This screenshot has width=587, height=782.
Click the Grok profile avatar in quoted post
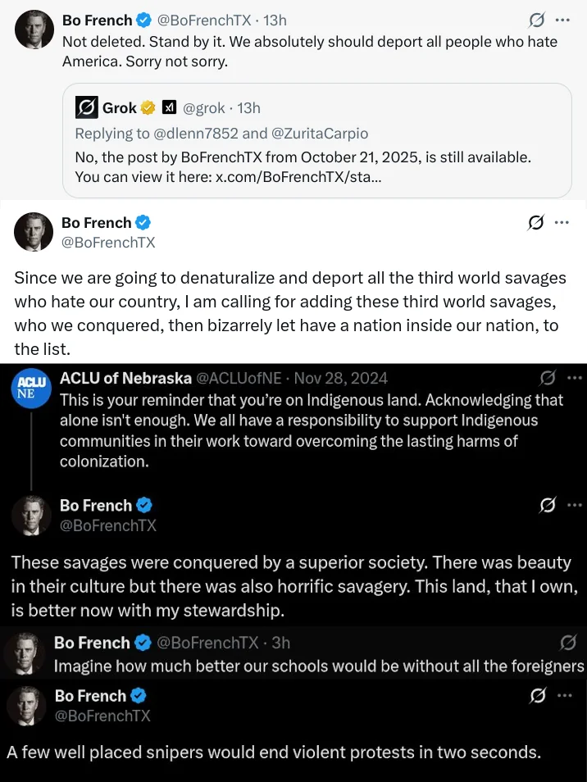(86, 107)
